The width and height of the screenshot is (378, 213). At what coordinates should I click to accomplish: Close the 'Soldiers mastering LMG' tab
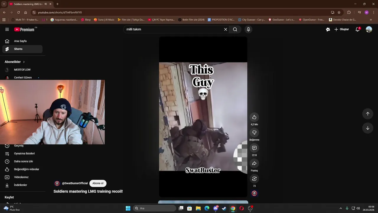coord(50,4)
